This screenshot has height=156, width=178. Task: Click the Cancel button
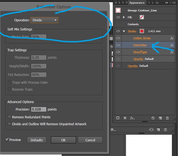tap(90, 140)
